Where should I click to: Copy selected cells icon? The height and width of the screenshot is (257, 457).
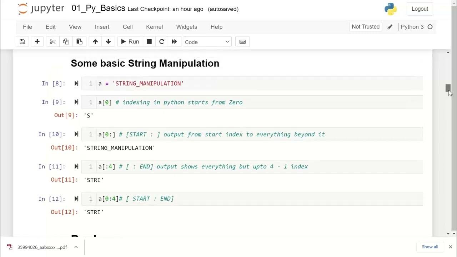tap(66, 42)
